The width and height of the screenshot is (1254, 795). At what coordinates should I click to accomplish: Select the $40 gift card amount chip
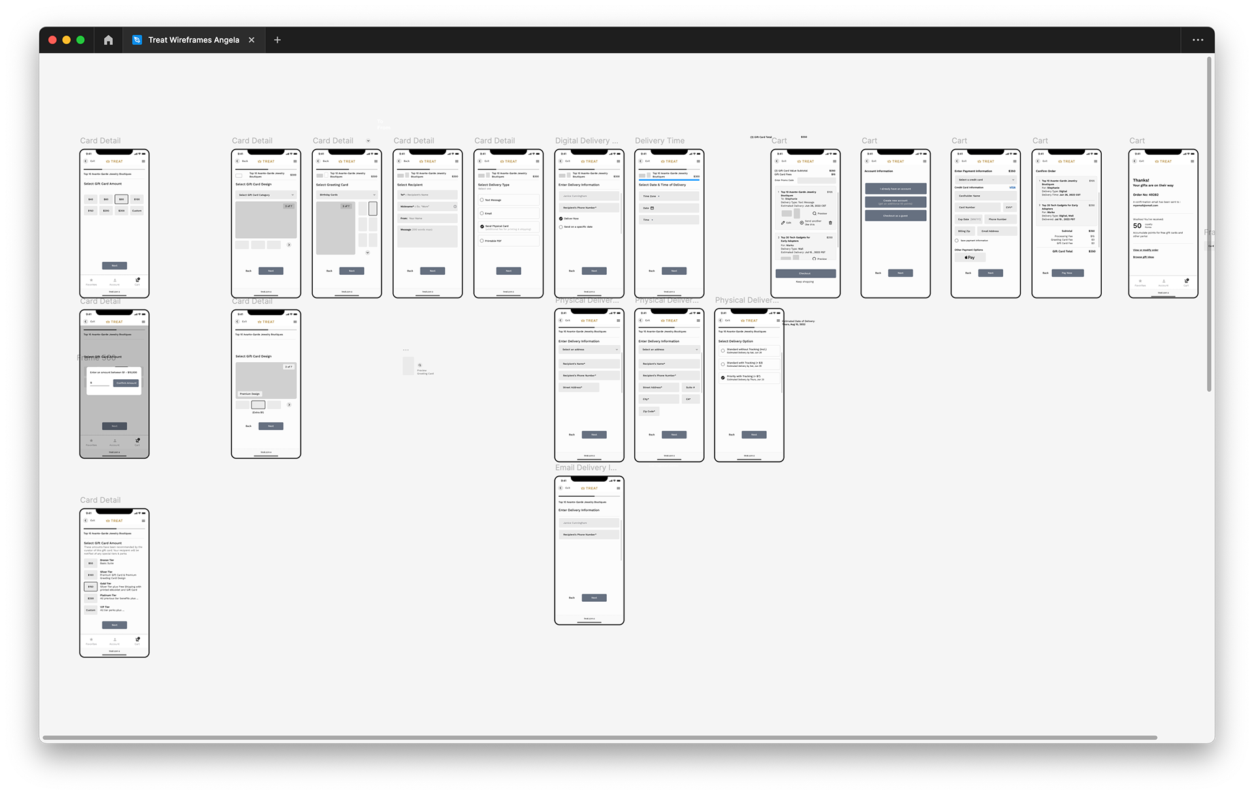91,199
